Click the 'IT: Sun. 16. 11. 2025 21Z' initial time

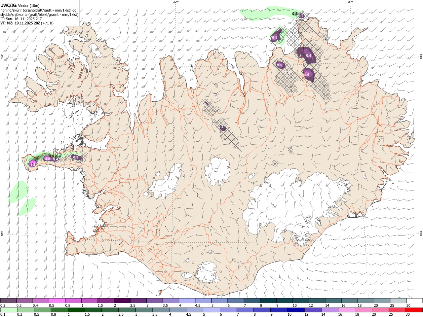(x=21, y=19)
